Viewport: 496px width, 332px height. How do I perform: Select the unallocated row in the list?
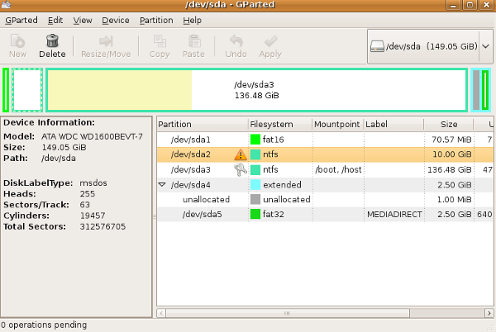point(325,199)
